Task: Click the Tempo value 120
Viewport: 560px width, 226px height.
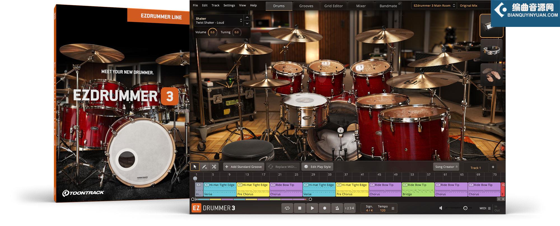Action: [x=383, y=210]
